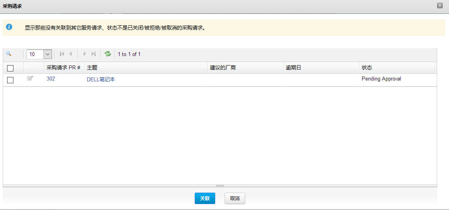This screenshot has width=449, height=210.
Task: Check the select-all header checkbox
Action: click(10, 68)
